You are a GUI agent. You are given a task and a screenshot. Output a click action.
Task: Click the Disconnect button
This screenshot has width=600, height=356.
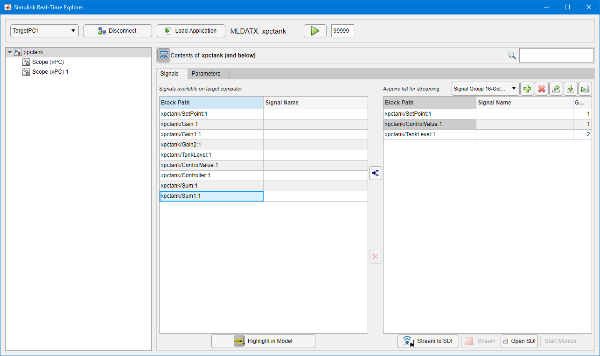click(118, 31)
